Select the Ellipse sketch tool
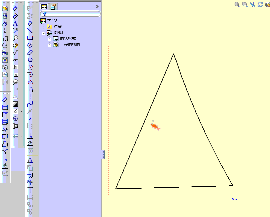This screenshot has width=270, height=217. click(x=30, y=53)
